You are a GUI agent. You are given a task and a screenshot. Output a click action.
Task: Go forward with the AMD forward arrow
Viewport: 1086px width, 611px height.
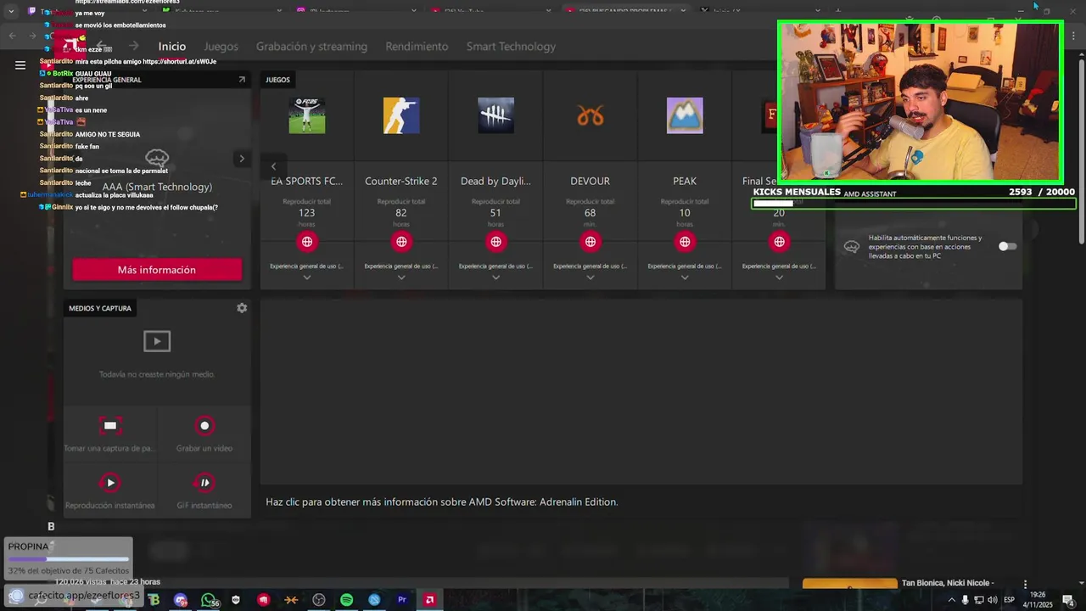(133, 46)
